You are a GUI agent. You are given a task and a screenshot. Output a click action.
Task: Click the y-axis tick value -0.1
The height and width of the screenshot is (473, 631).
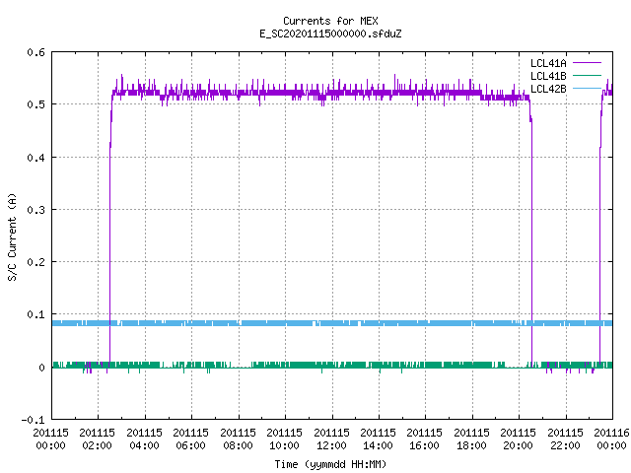pos(33,420)
